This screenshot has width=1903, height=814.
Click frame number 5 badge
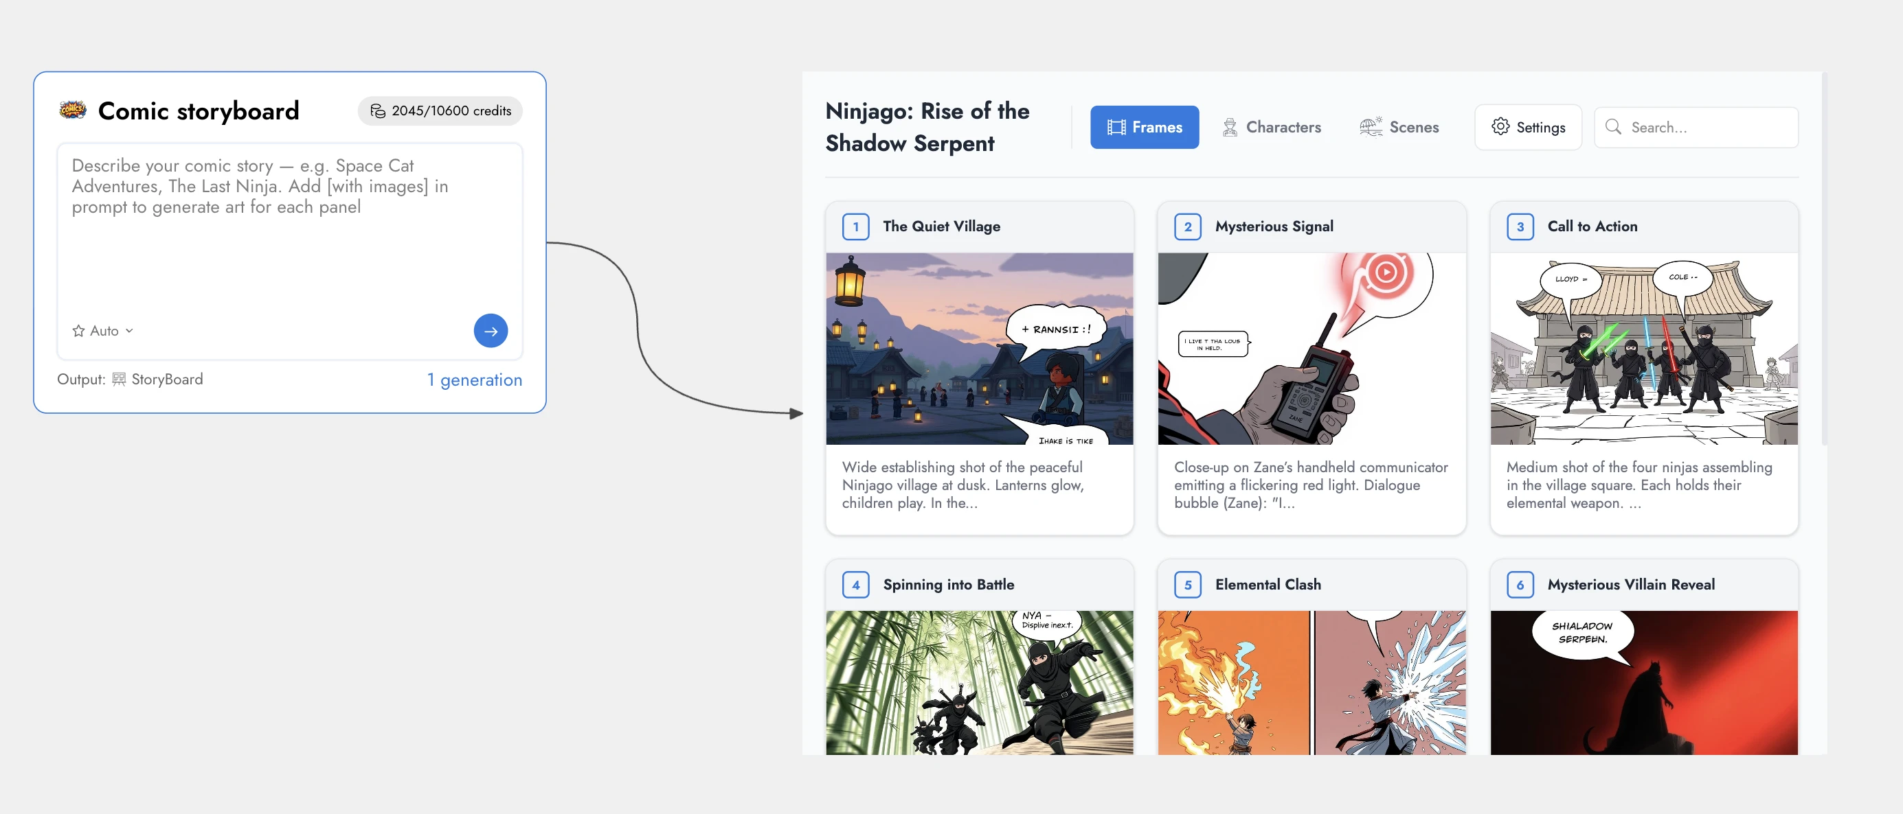point(1187,585)
